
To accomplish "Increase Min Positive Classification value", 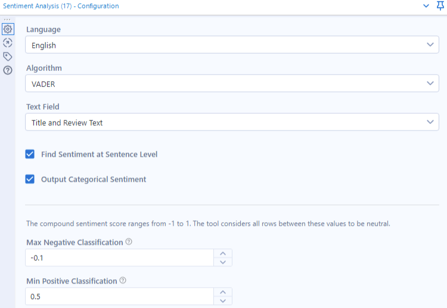I will [223, 293].
